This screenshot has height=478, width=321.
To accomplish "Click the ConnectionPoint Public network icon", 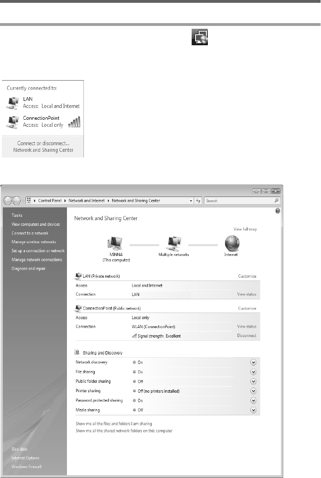I will (x=78, y=308).
